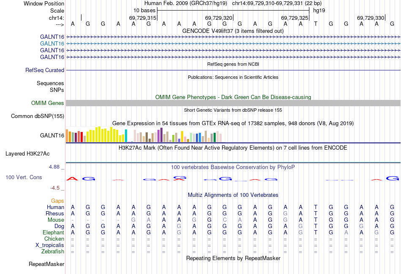
Task: Click the -4.5 PhyloP lower scale value
Action: click(55, 188)
